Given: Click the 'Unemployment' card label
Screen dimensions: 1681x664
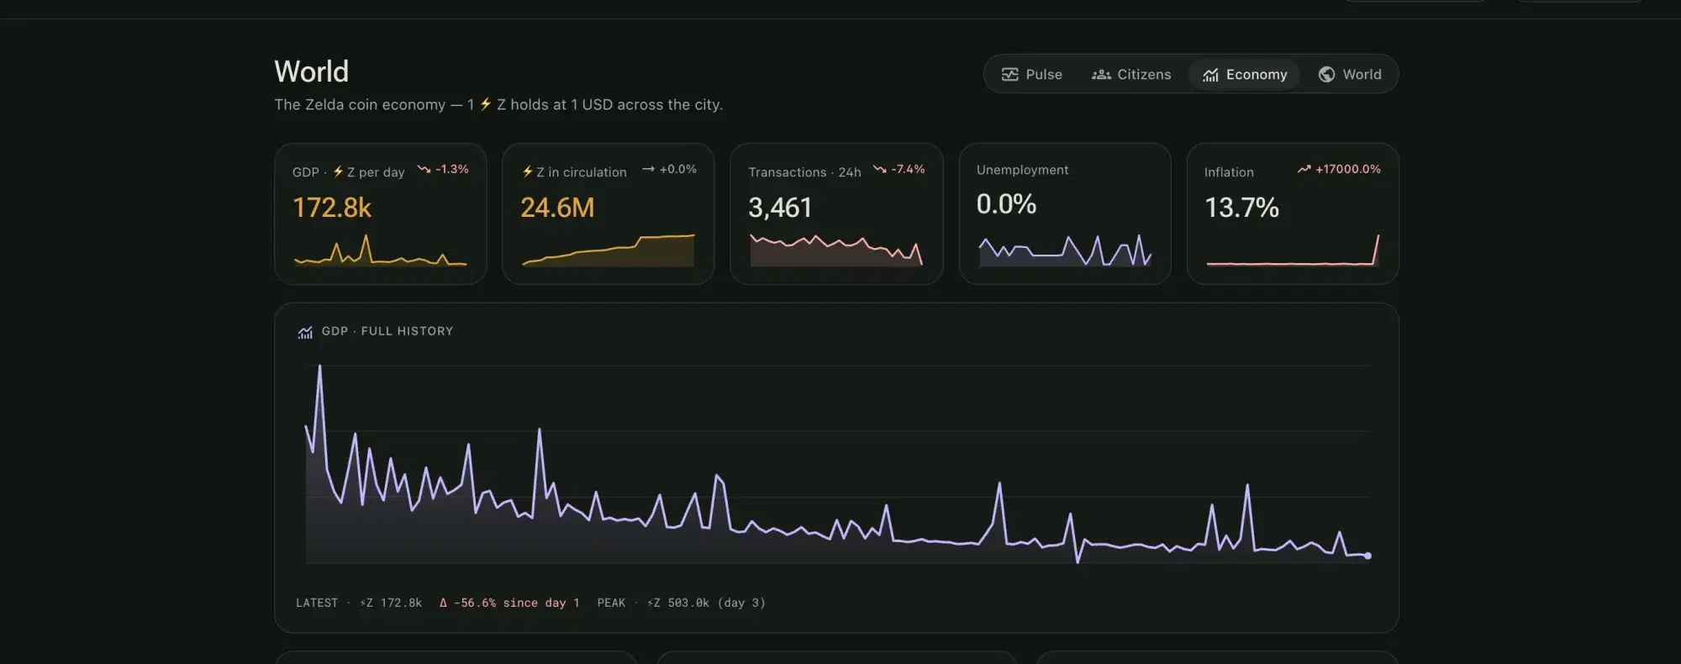Looking at the screenshot, I should pos(1022,170).
